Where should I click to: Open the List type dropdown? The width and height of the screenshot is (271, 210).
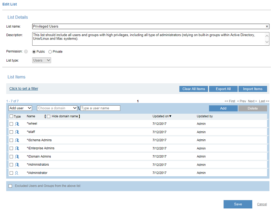(42, 60)
